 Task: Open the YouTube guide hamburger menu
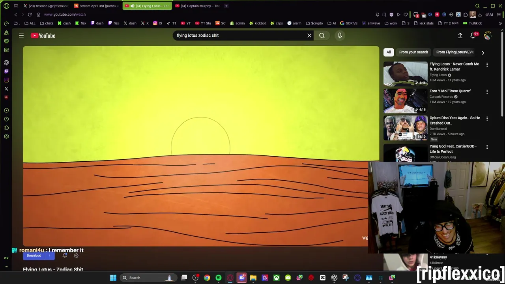coord(21,35)
